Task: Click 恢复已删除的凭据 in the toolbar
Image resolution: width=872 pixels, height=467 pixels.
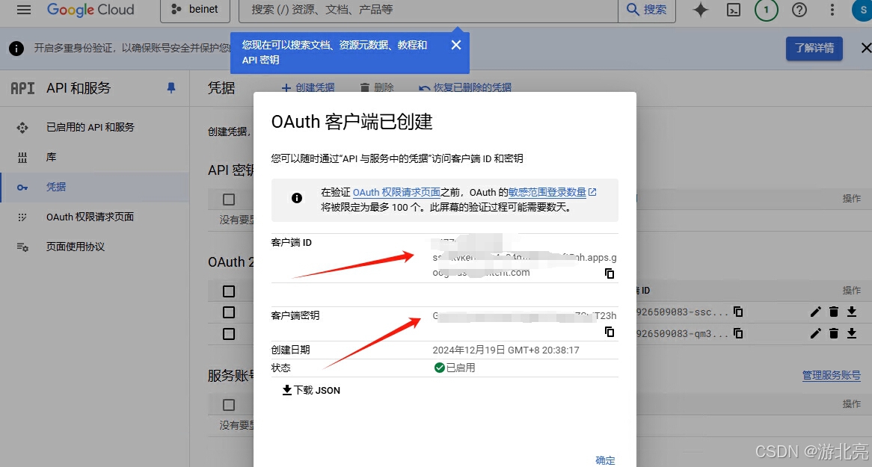Action: coord(465,88)
